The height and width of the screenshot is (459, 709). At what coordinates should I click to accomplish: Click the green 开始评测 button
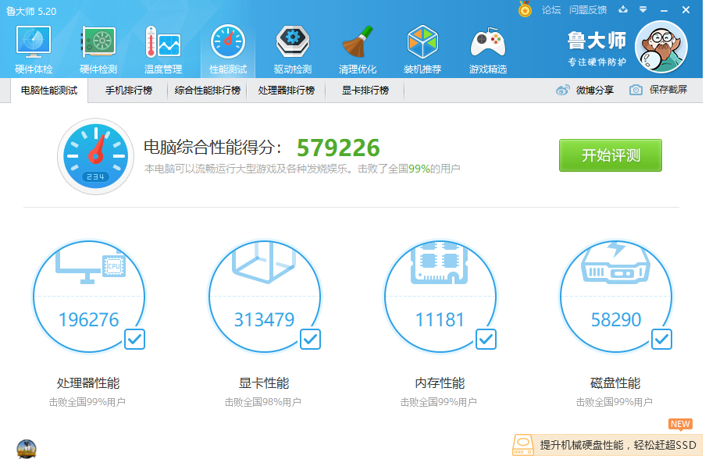(x=610, y=155)
